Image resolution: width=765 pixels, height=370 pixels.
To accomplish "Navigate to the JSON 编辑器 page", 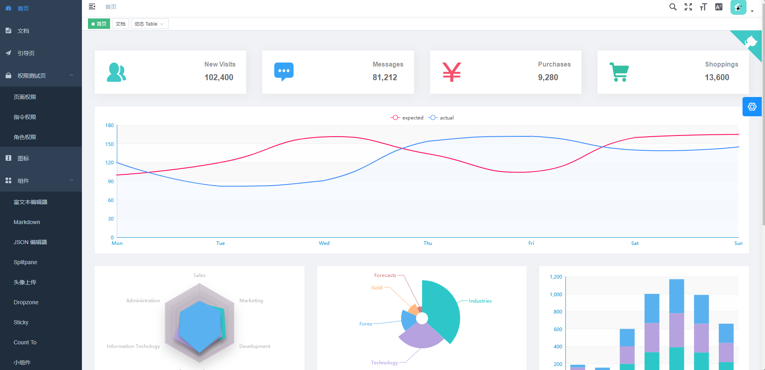I will coord(29,242).
